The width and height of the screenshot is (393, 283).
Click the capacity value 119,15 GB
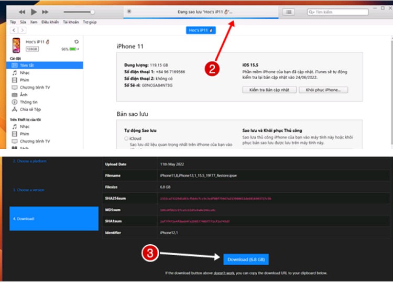pos(159,65)
